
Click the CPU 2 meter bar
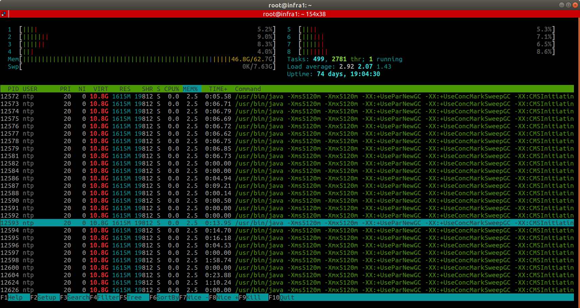pos(142,37)
